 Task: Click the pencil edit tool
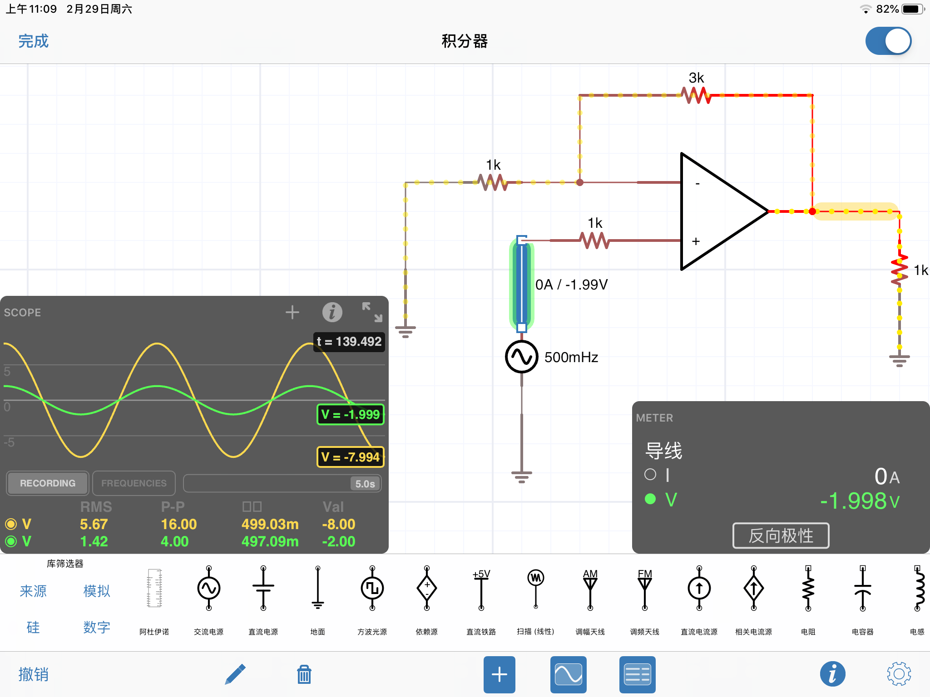tap(235, 674)
